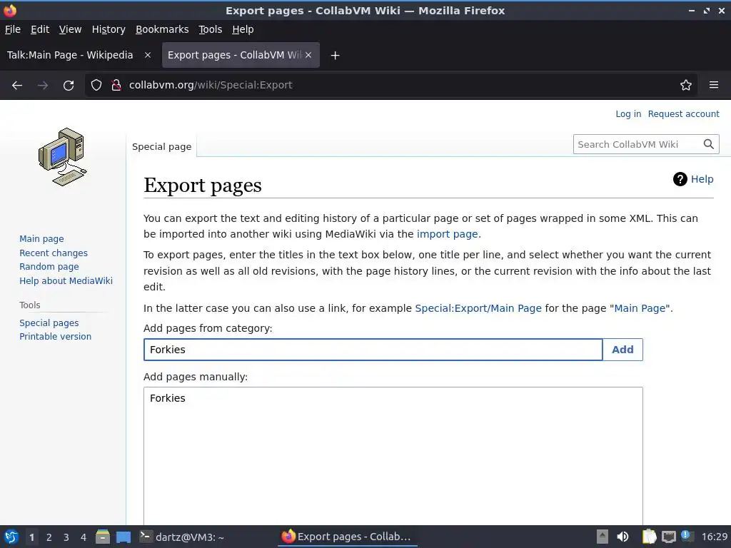Open the network tray icon

point(668,537)
